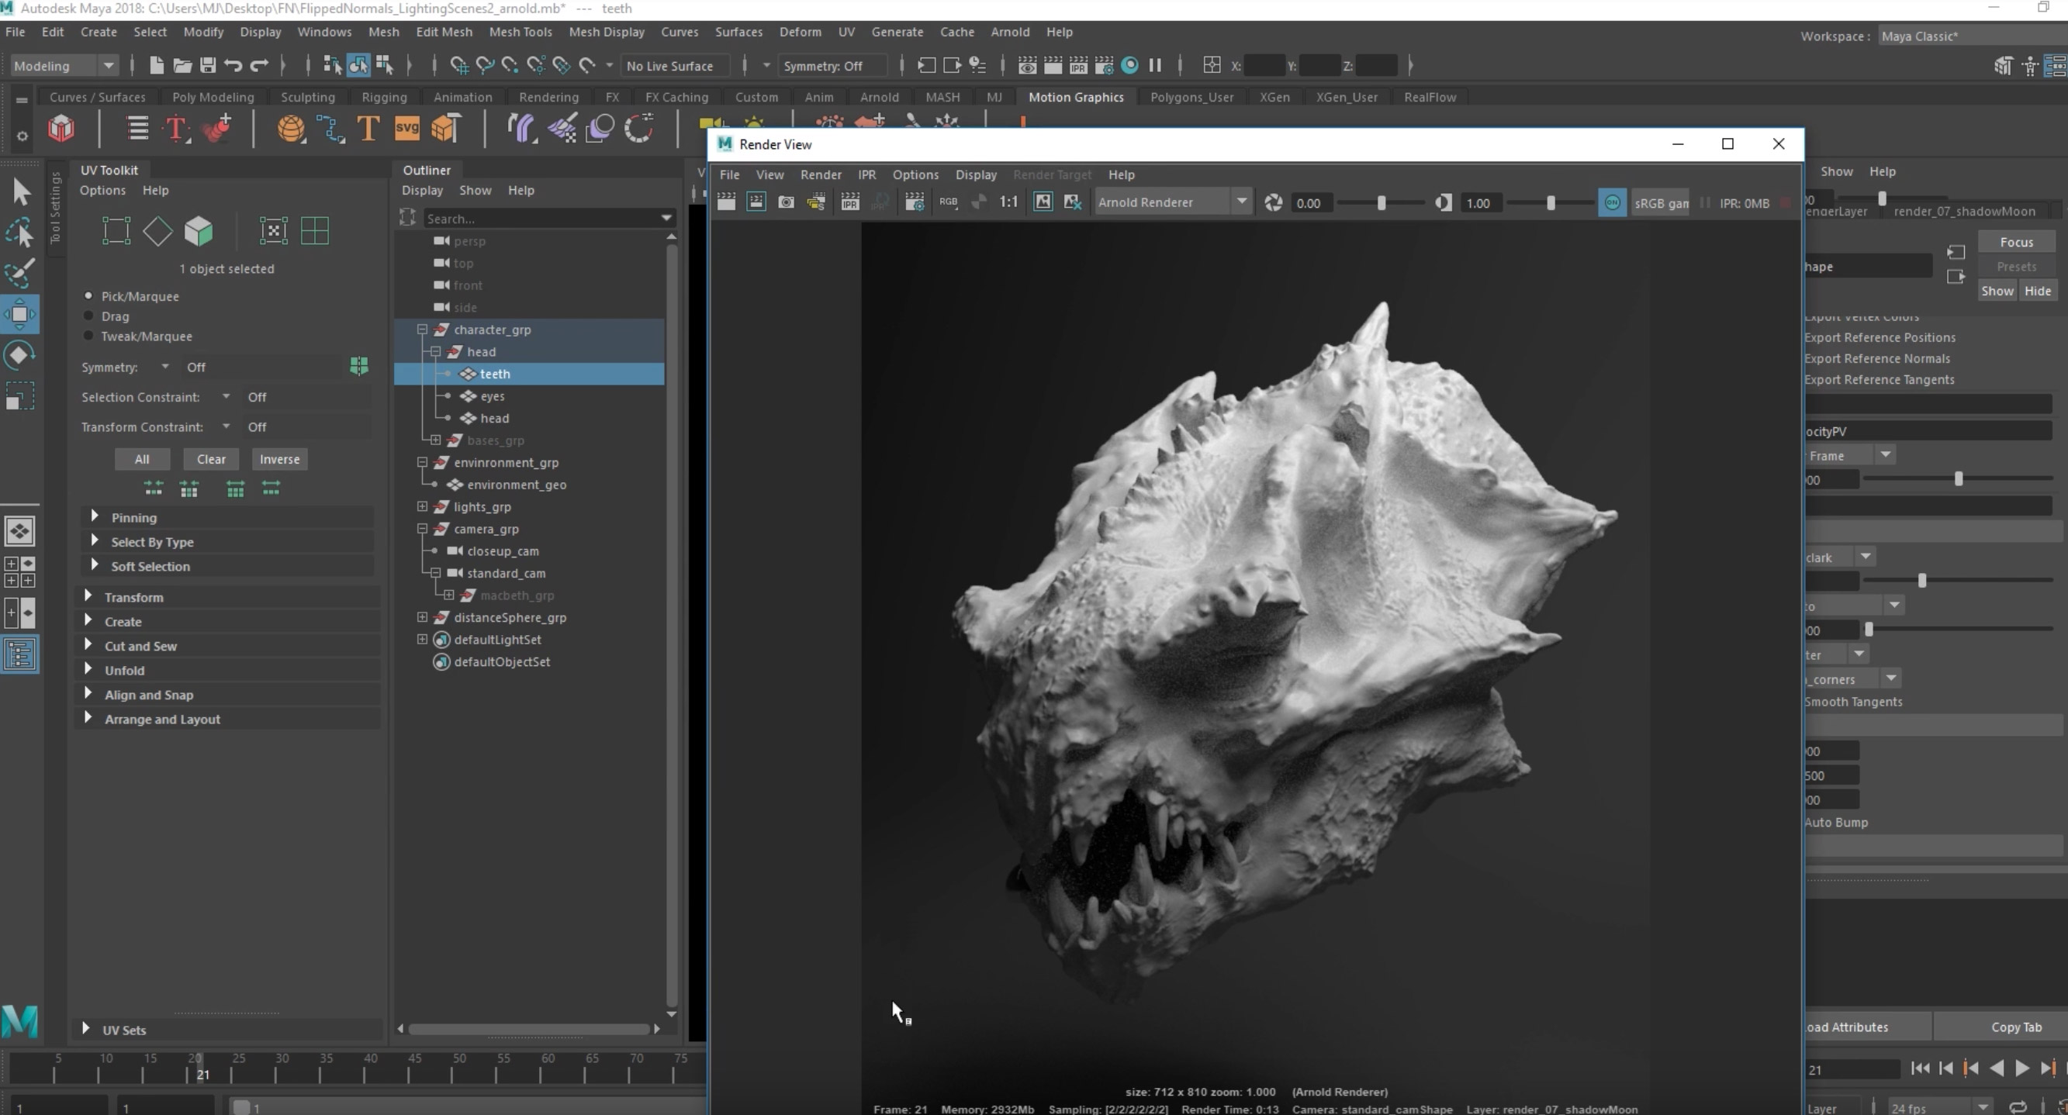Click the Render menu in Render View
The width and height of the screenshot is (2068, 1115).
tap(821, 174)
